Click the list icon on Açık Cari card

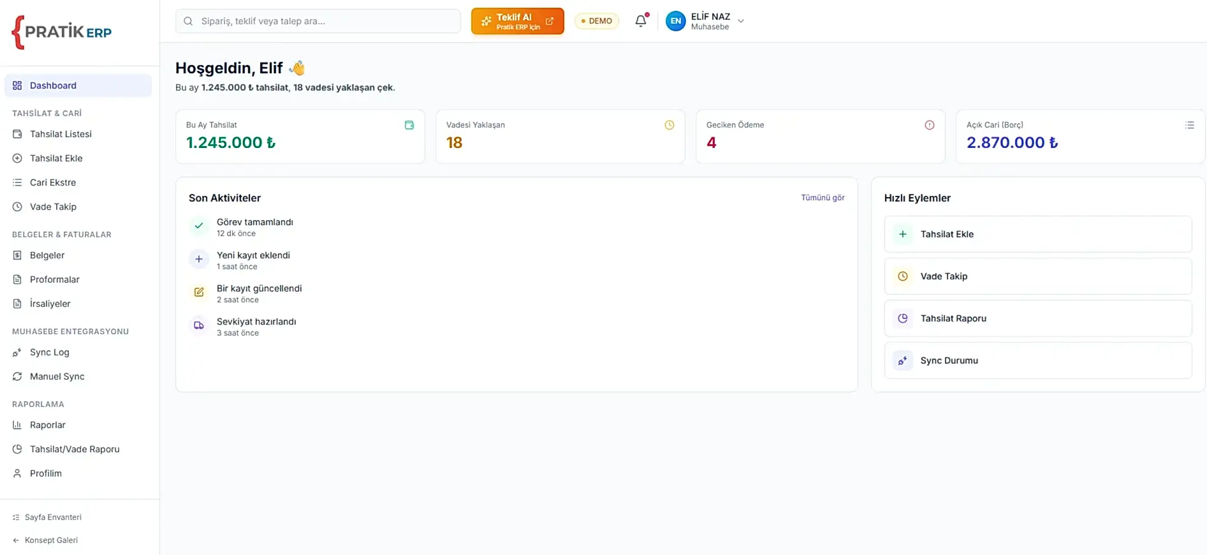1189,125
